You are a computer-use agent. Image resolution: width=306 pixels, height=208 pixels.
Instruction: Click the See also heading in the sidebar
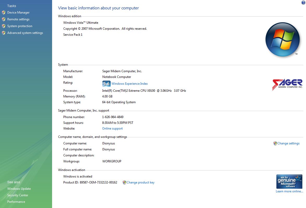point(14,182)
